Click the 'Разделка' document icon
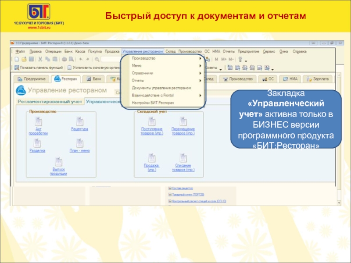 37,143
